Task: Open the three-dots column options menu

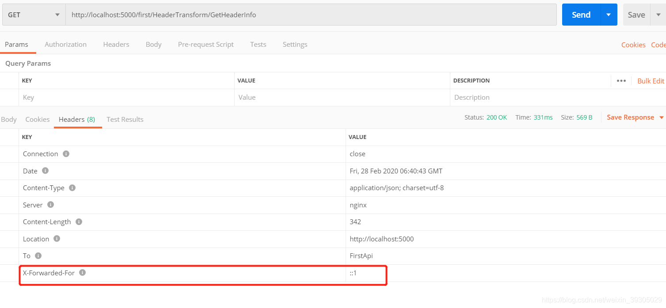Action: (x=621, y=81)
